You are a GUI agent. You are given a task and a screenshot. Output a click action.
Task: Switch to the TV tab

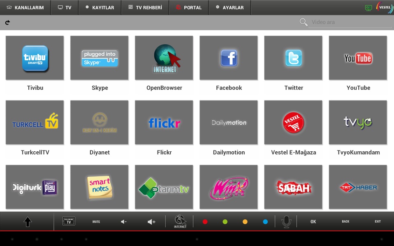[x=64, y=7]
